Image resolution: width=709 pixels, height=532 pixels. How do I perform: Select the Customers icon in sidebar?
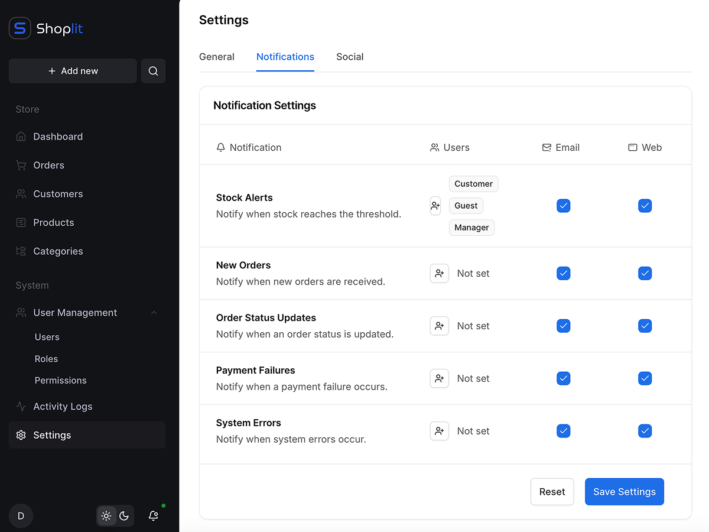pyautogui.click(x=21, y=193)
